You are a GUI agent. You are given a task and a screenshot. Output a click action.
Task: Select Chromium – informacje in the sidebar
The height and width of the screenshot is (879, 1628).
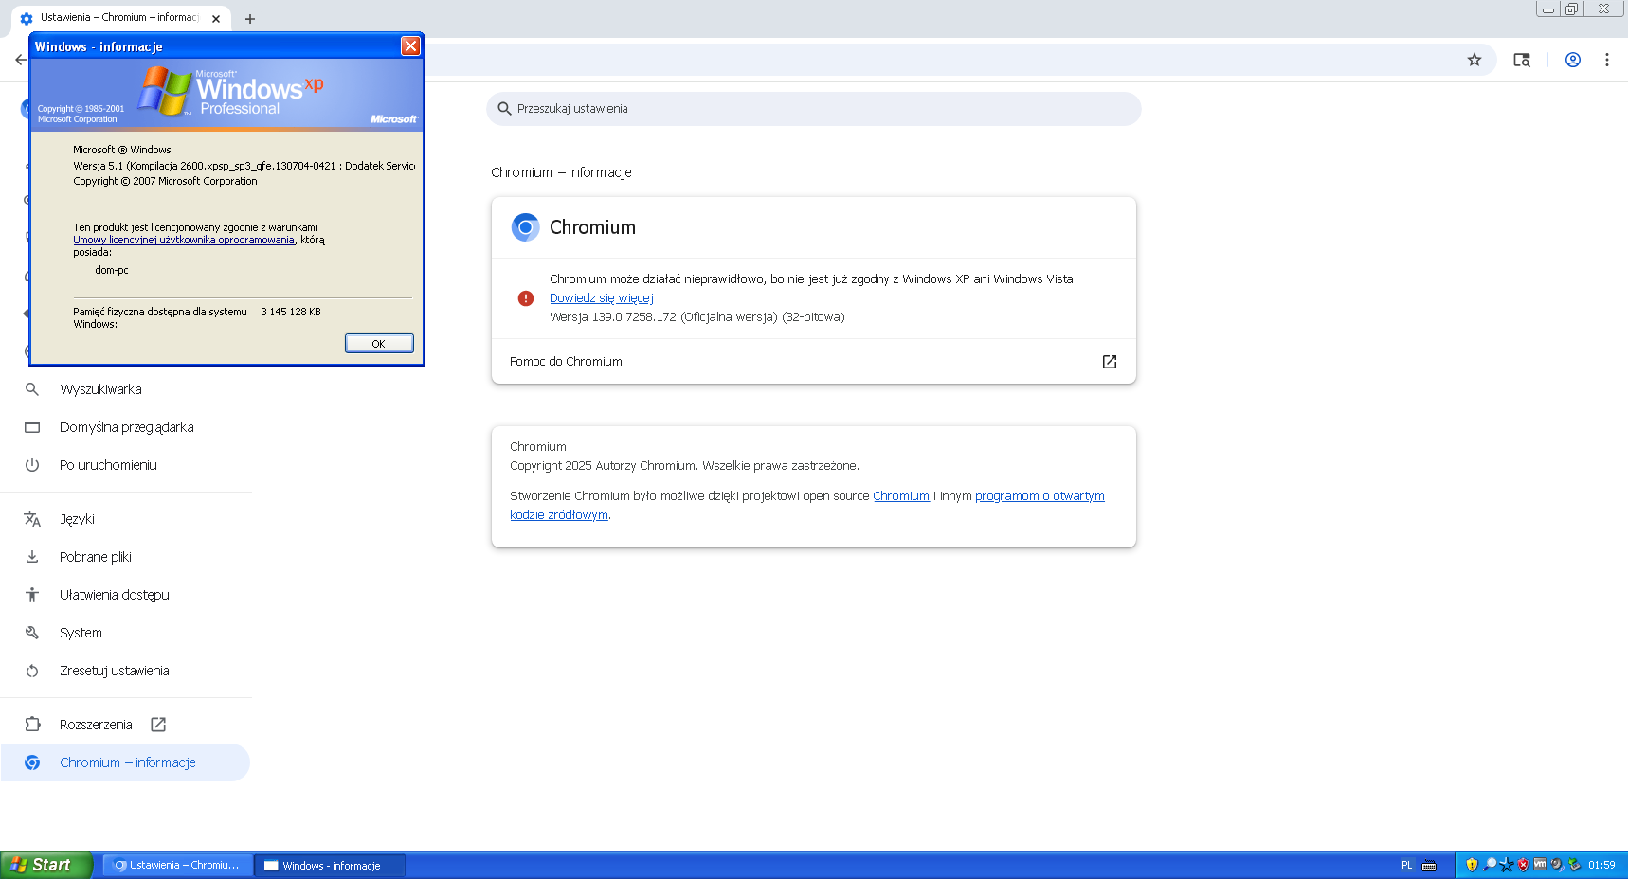126,762
